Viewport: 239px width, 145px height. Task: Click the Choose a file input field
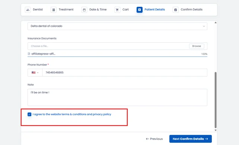[117, 46]
